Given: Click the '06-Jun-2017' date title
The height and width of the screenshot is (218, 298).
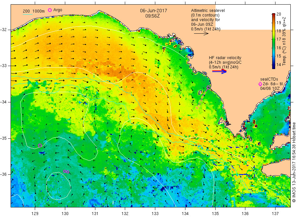Looking at the screenshot, I should pyautogui.click(x=154, y=11).
